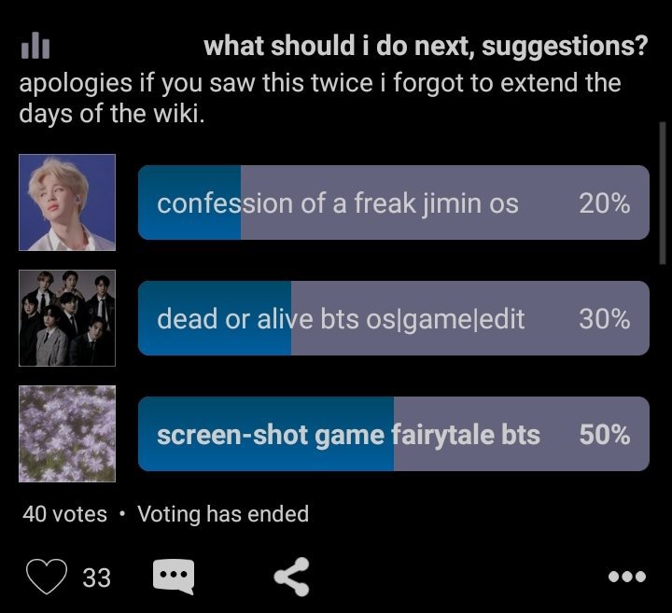Select 'dead or alive bts os|game|edit' option
The height and width of the screenshot is (613, 672).
394,318
